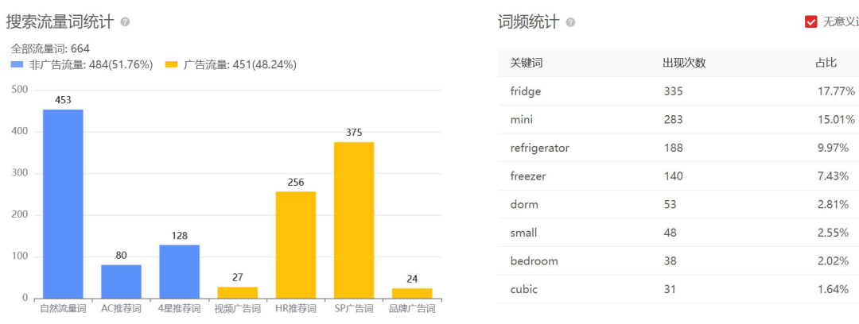Click the blue 非广告流量 legend swatch
Image resolution: width=859 pixels, height=324 pixels.
pos(17,65)
